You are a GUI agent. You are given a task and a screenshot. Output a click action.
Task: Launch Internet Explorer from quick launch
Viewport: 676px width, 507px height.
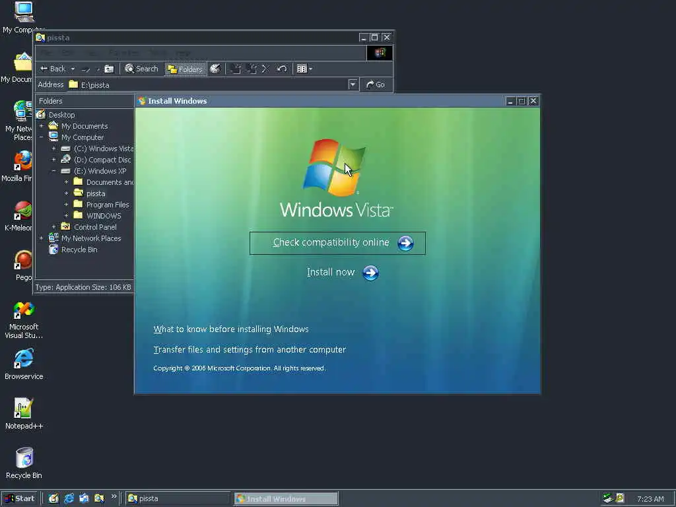pyautogui.click(x=69, y=499)
